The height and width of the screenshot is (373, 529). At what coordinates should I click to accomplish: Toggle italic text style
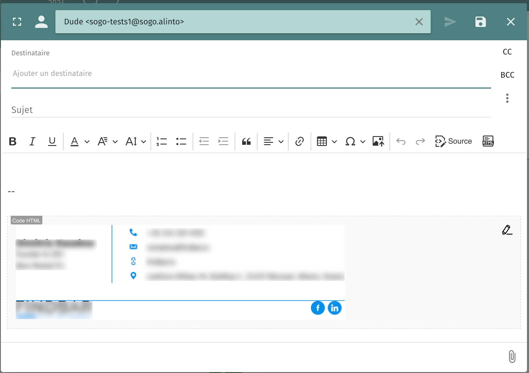point(32,141)
